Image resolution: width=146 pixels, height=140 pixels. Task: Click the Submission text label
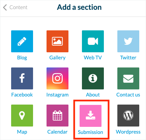click(90, 132)
